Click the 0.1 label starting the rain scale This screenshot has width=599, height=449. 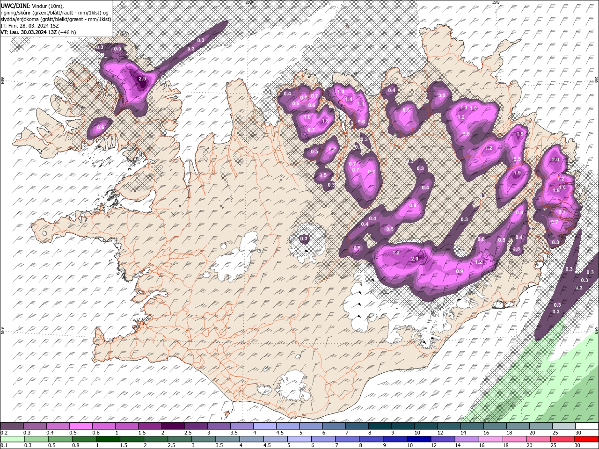[x=4, y=446]
